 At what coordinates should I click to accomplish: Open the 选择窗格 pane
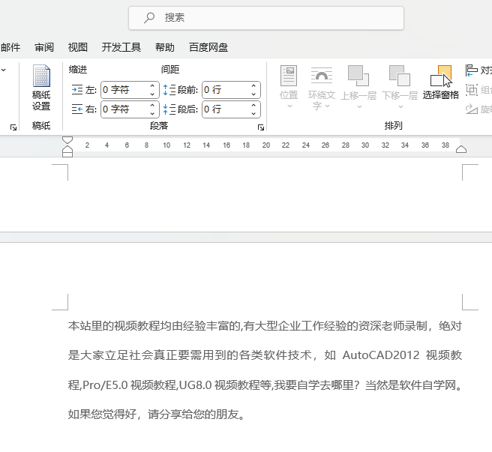coord(441,82)
